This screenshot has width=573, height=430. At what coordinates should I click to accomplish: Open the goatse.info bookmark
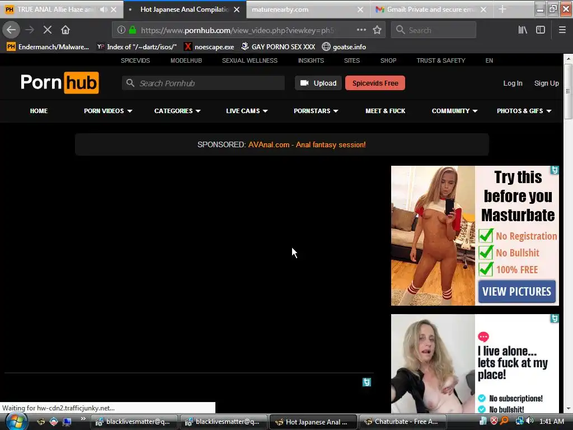[344, 47]
